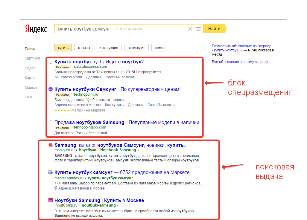
Task: Select the купить suggestion chip
Action: coord(63,48)
